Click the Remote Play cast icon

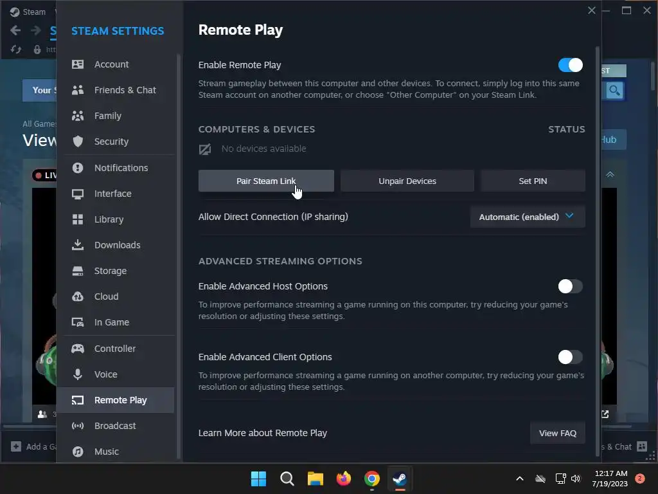click(78, 400)
